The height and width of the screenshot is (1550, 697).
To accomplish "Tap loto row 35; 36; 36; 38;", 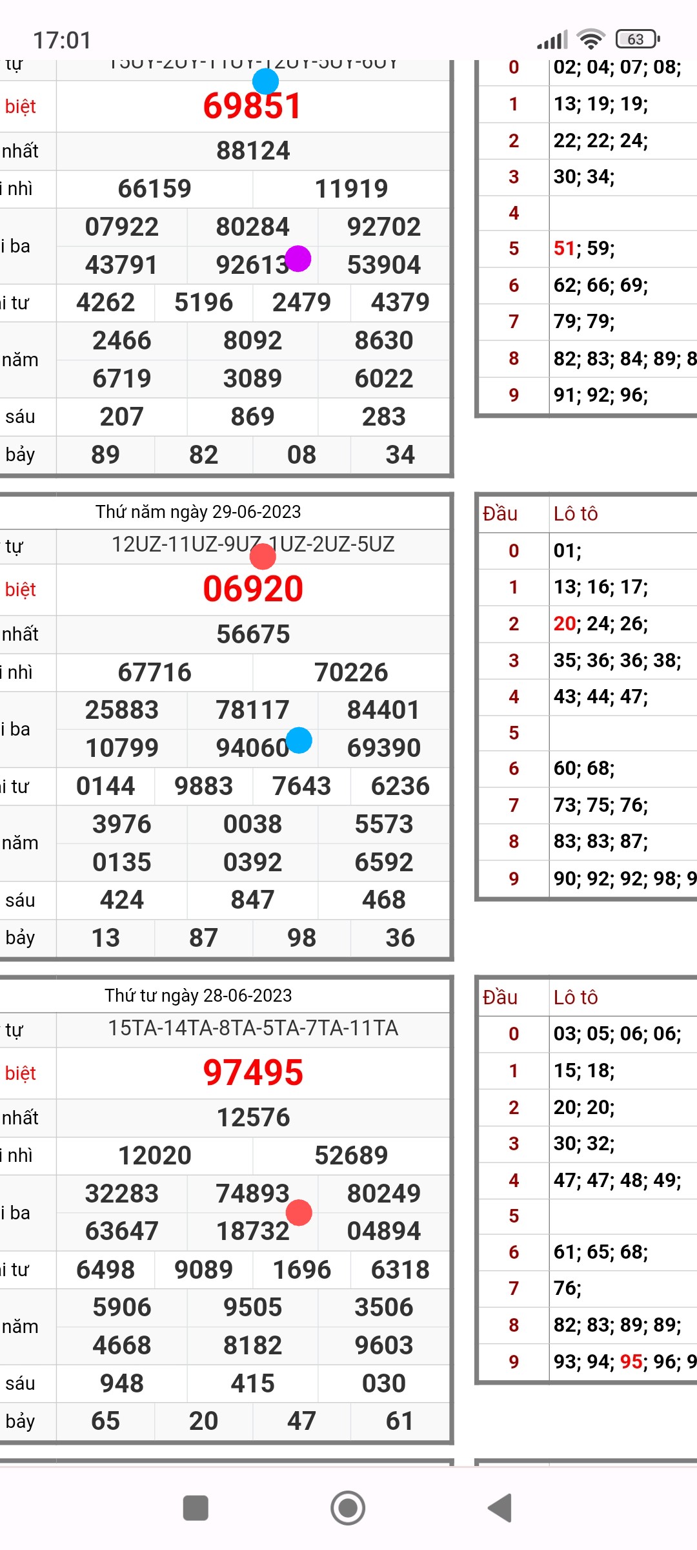I will click(x=618, y=661).
